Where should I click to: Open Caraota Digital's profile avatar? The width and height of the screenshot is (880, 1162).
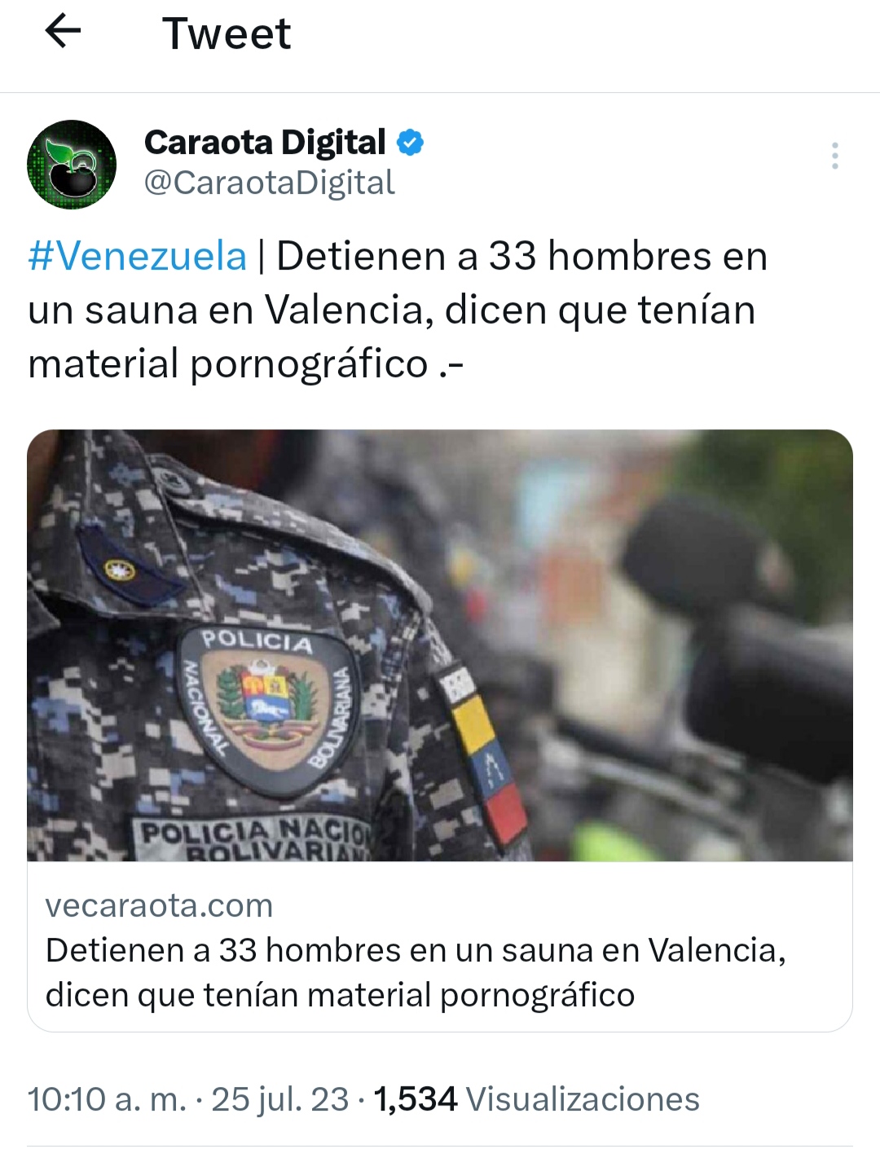(72, 165)
